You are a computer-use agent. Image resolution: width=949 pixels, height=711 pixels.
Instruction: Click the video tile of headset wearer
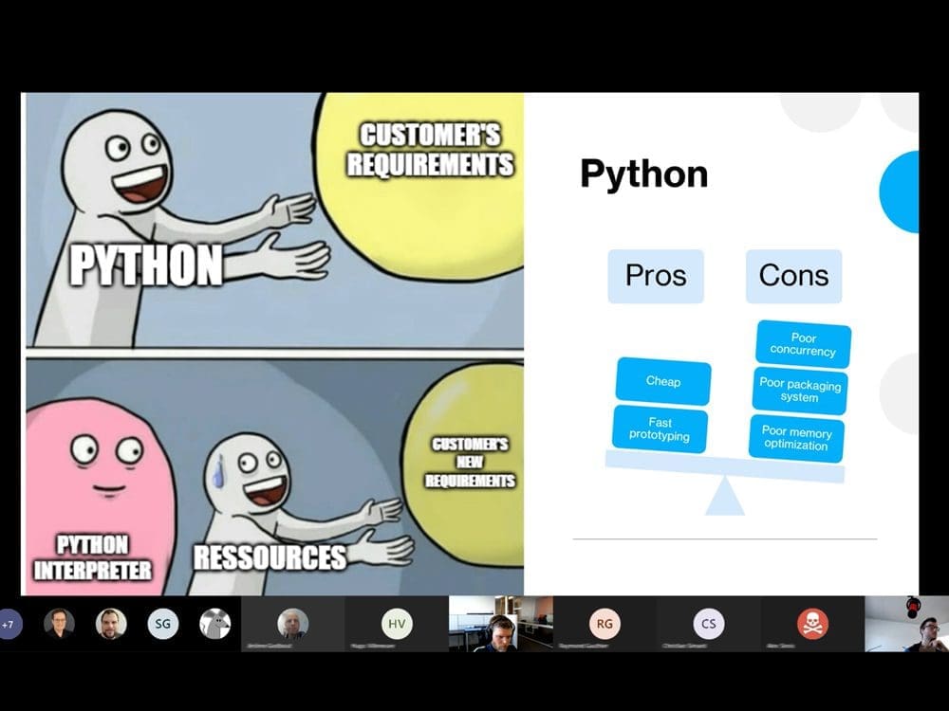click(x=499, y=624)
